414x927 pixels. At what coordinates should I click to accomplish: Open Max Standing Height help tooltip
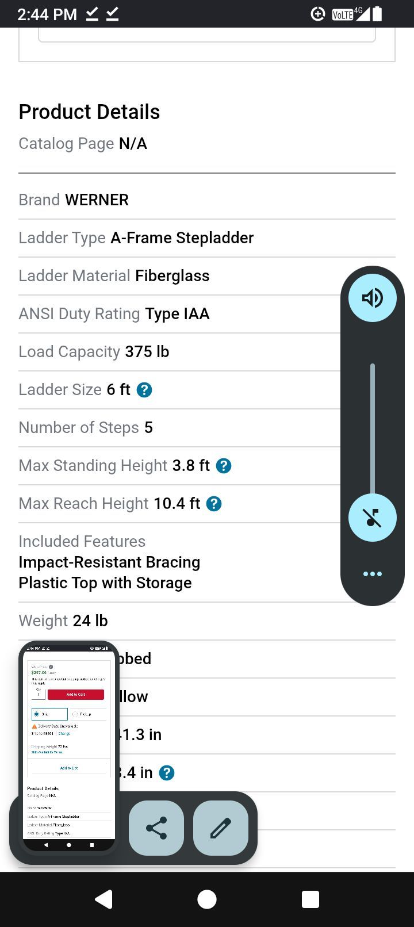[224, 466]
